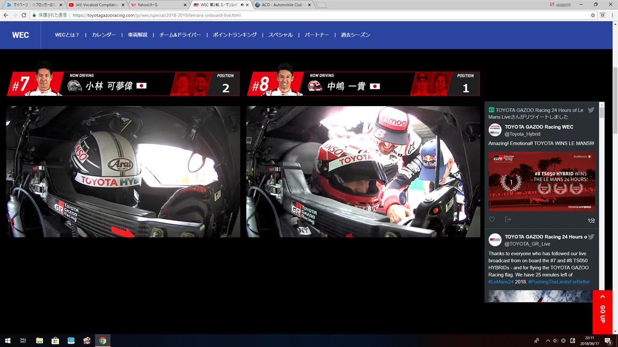
Task: Open Task View in taskbar
Action: tap(23, 341)
